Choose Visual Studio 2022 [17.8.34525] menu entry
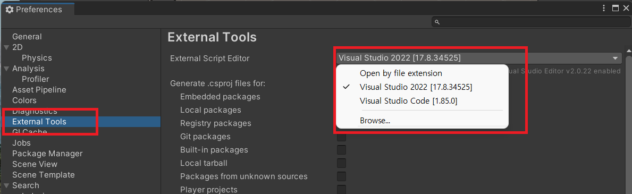632x194 pixels. pyautogui.click(x=416, y=87)
